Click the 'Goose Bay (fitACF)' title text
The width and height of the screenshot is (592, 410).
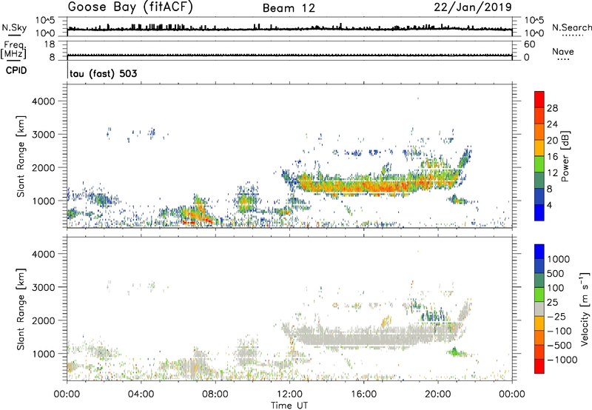coord(130,7)
